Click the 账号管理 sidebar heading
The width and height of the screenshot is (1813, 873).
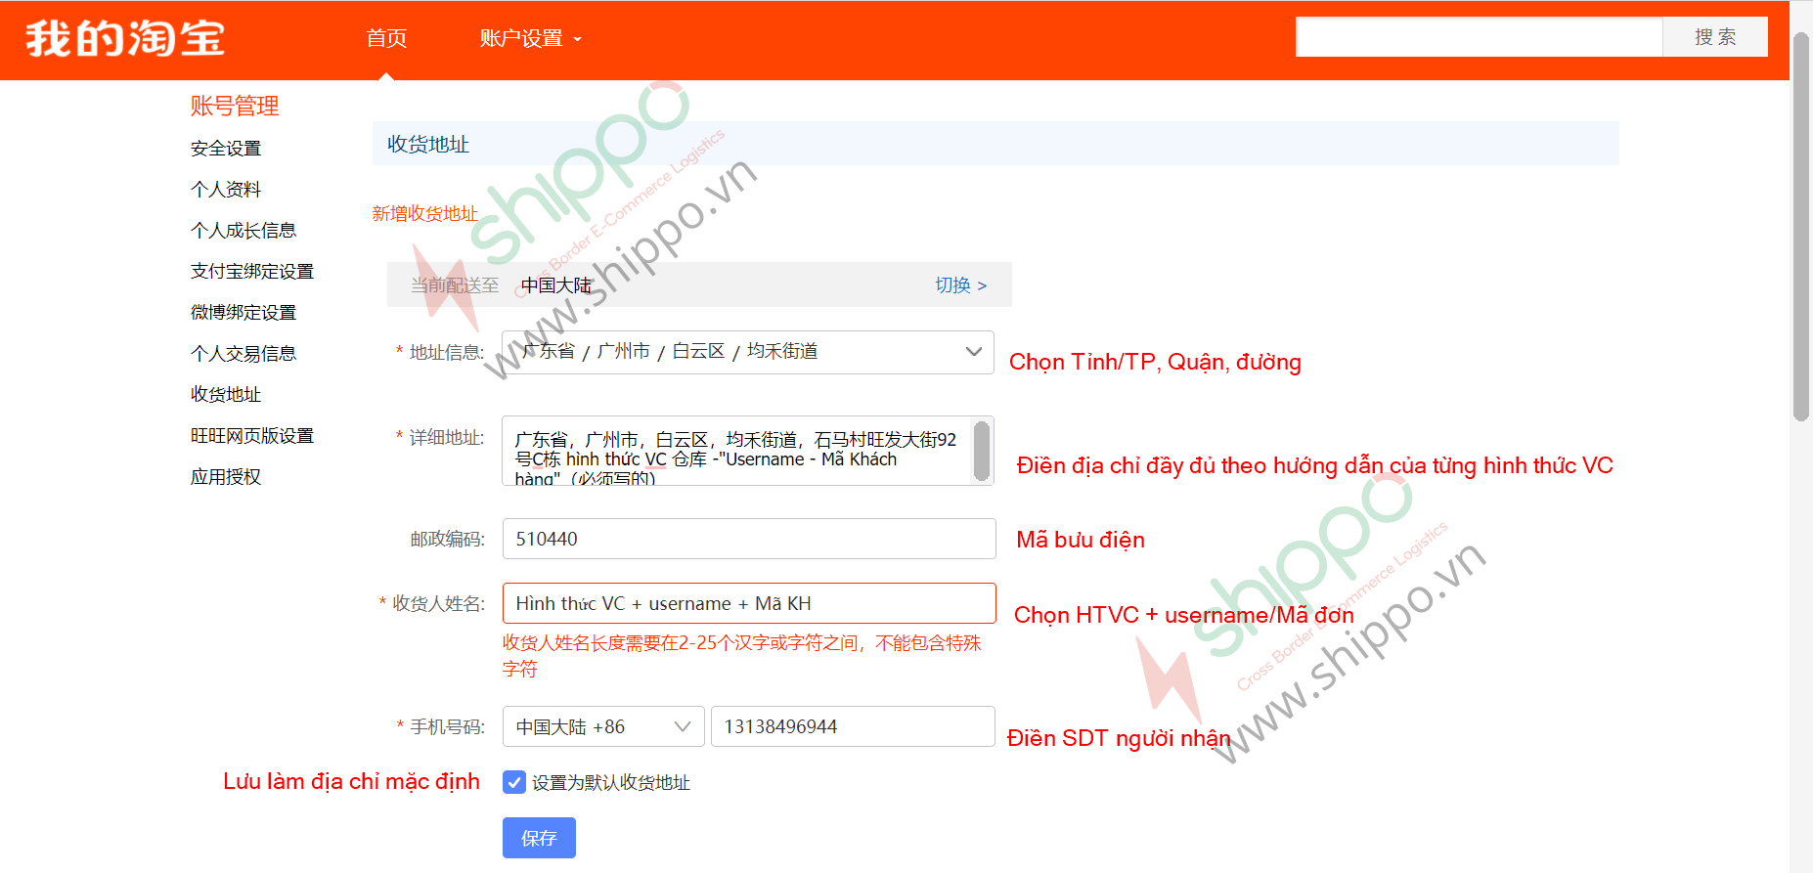click(235, 106)
